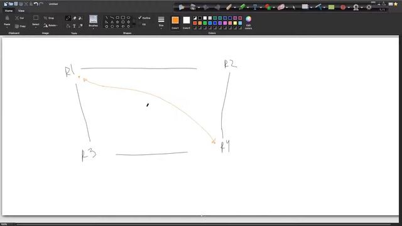Open the Rotate dropdown
Image resolution: width=402 pixels, height=226 pixels.
click(x=50, y=25)
